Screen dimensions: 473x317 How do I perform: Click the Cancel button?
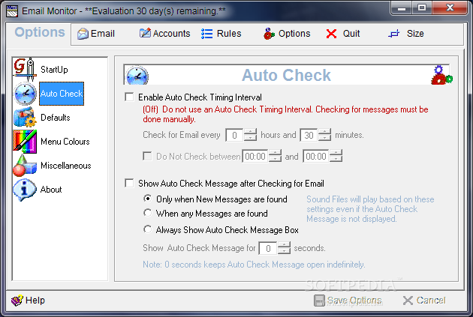[x=424, y=301]
